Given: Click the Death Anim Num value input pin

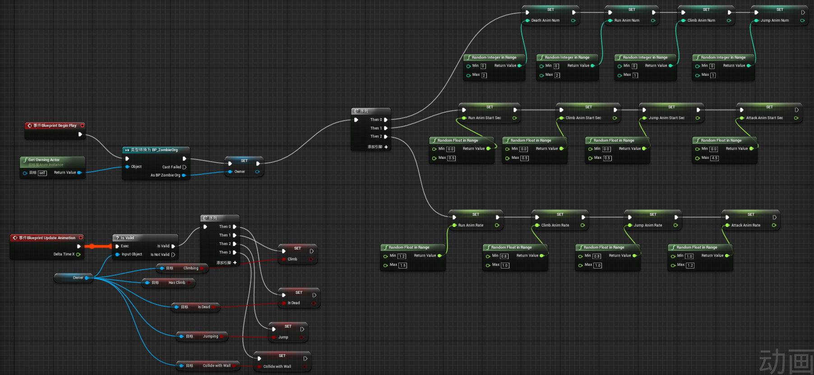Looking at the screenshot, I should click(527, 20).
